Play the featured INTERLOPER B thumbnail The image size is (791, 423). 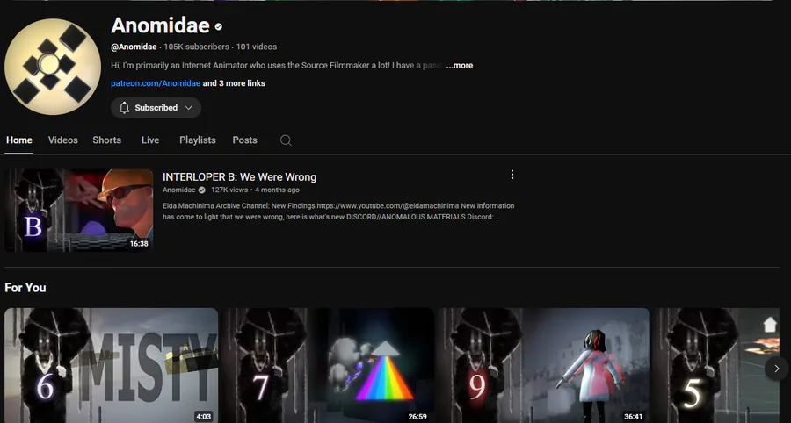(x=79, y=210)
